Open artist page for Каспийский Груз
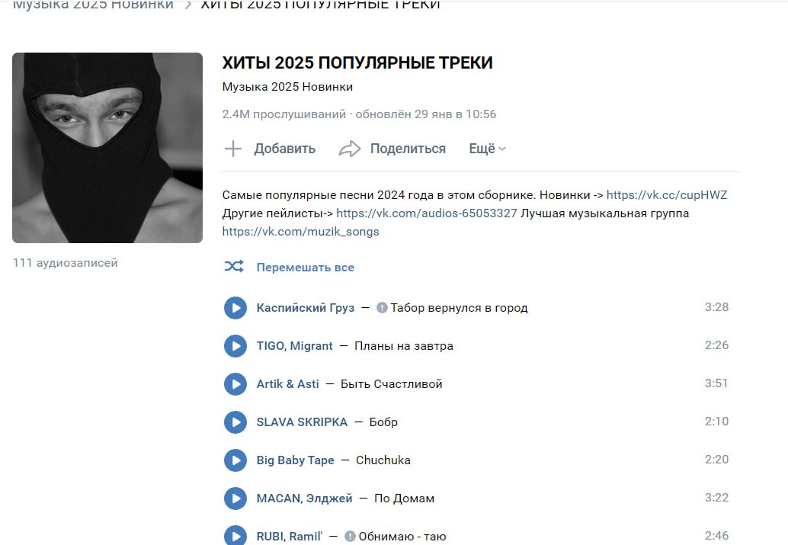Image resolution: width=788 pixels, height=545 pixels. 305,308
